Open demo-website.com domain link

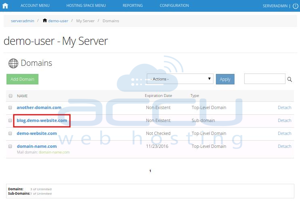37,133
